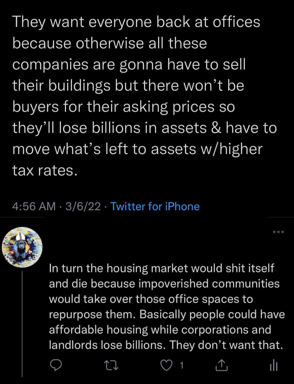The image size is (294, 384).
Task: Click the reply speech bubble icon
Action: click(x=56, y=365)
